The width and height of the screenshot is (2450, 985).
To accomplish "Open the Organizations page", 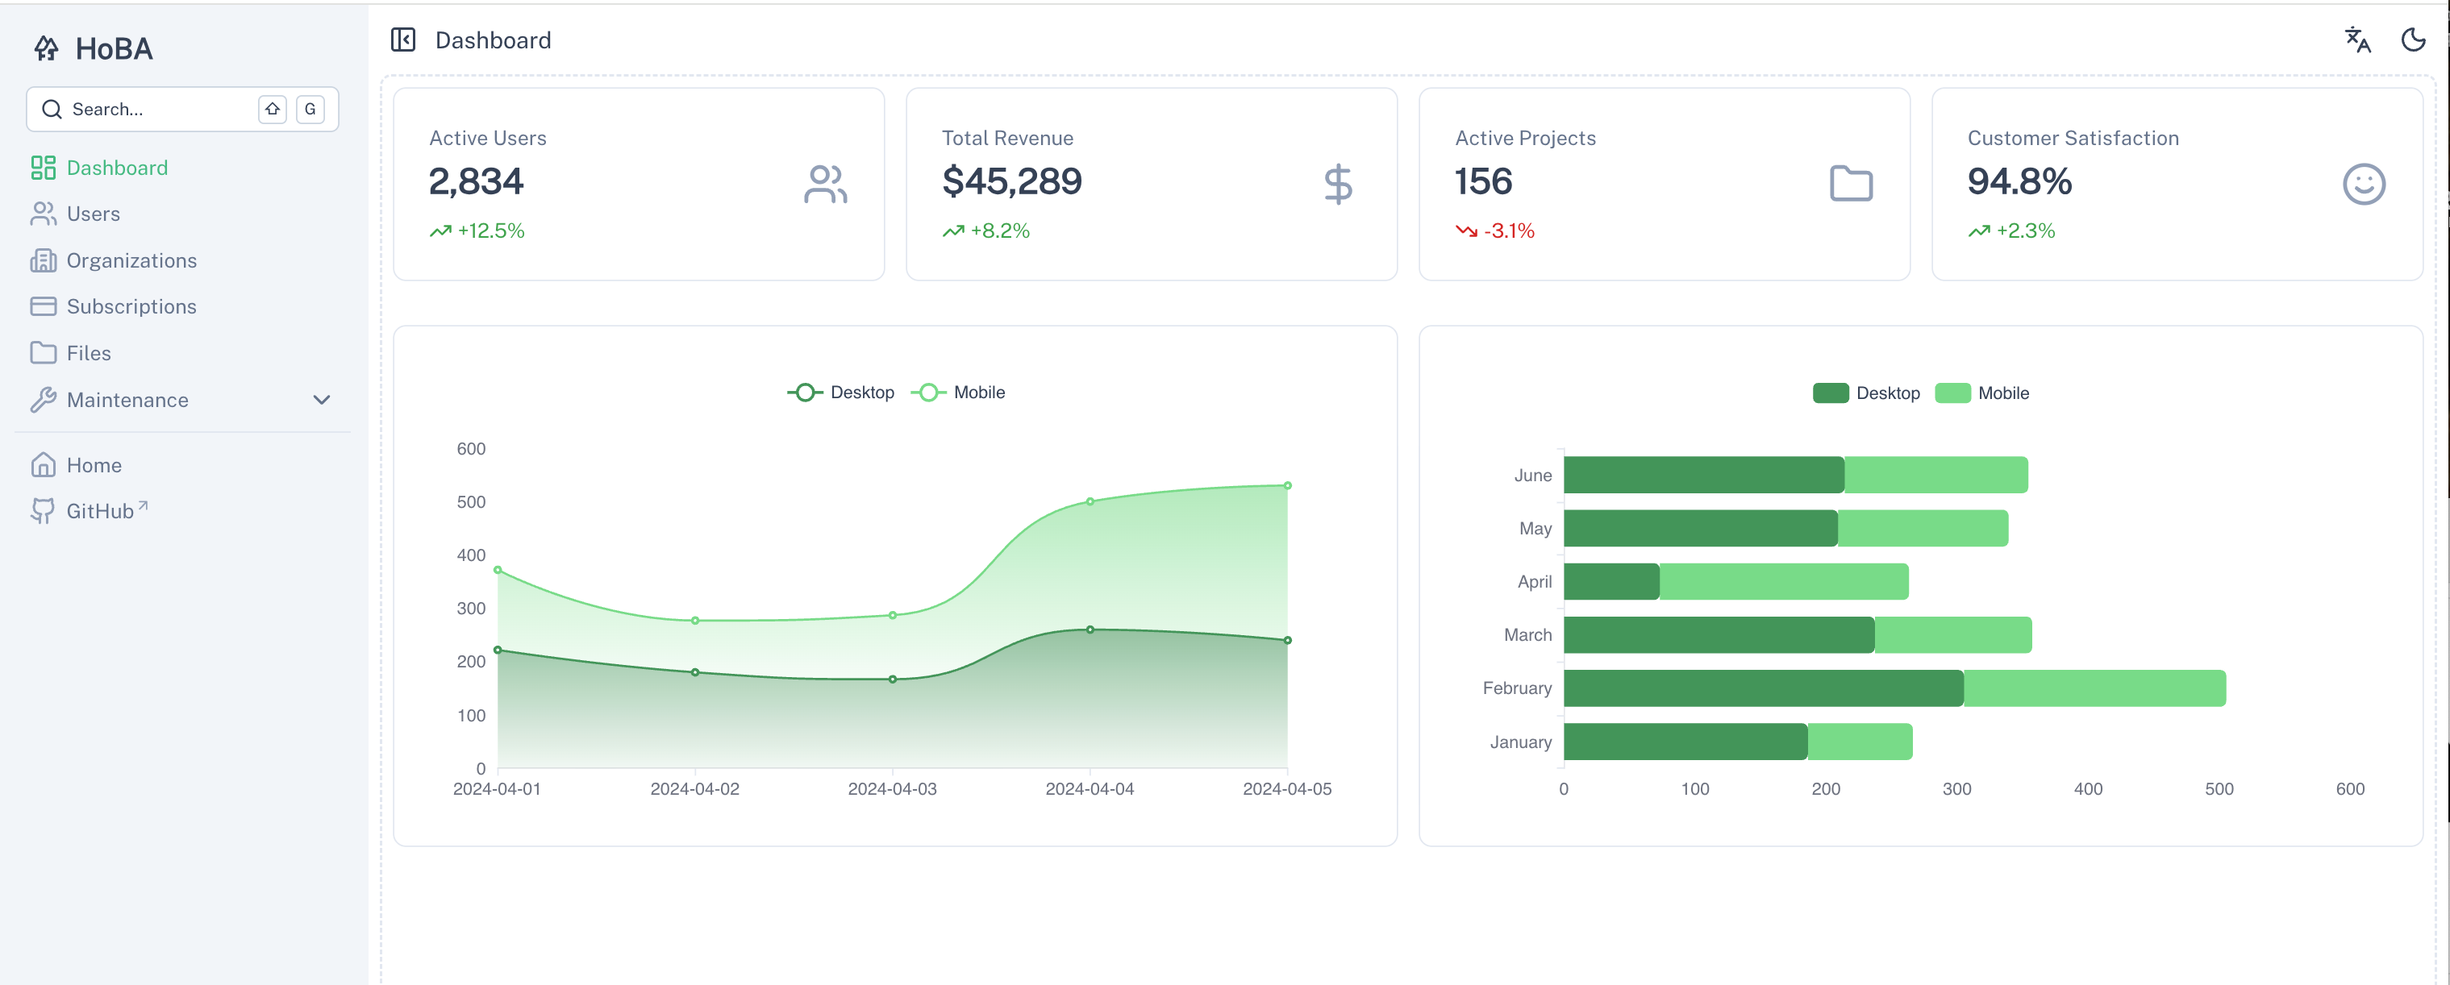I will [x=131, y=260].
